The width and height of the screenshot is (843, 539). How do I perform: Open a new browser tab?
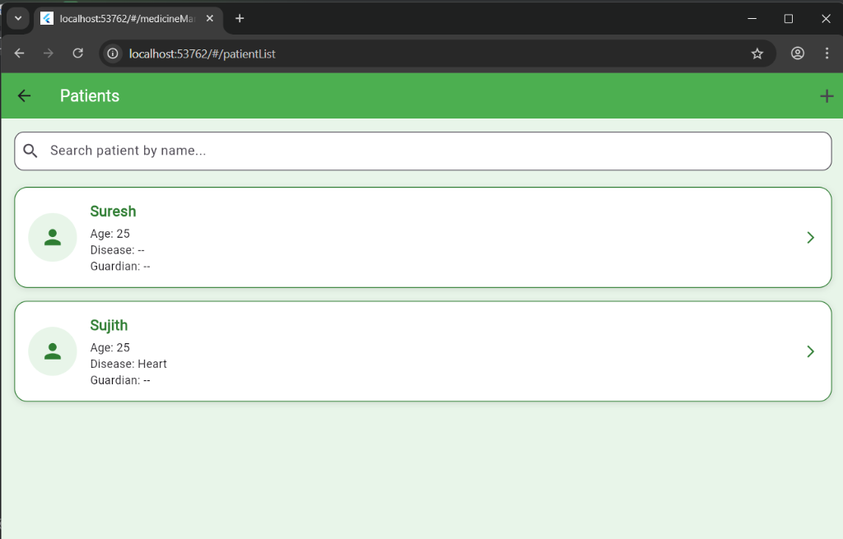(240, 18)
